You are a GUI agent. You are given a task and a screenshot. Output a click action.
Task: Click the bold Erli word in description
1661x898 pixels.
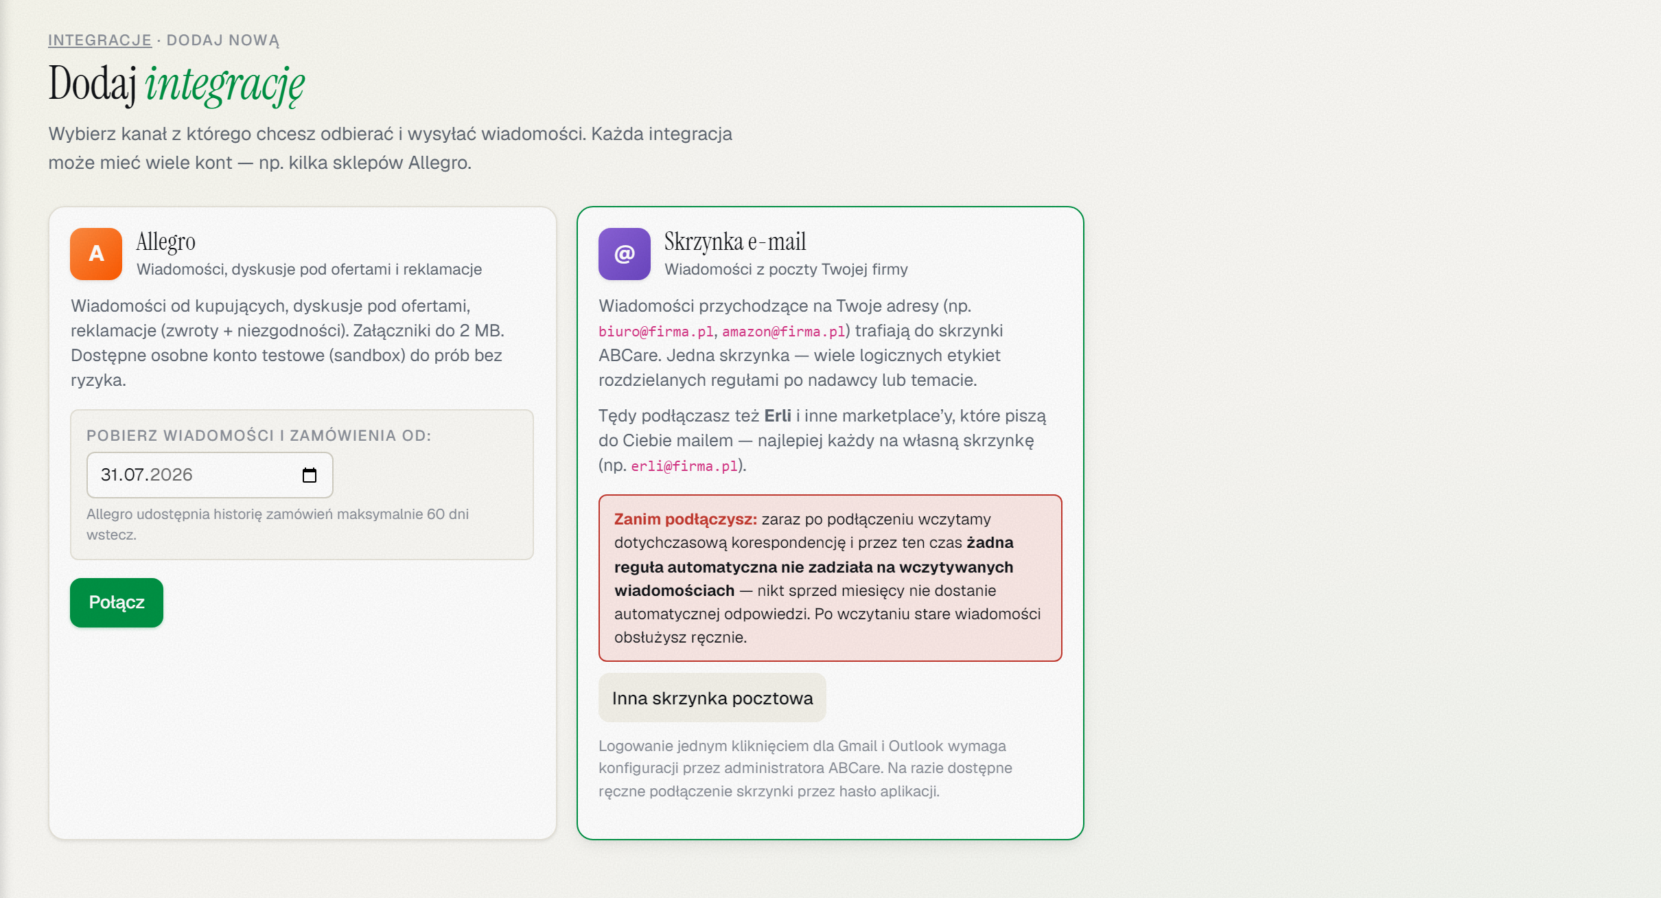pyautogui.click(x=778, y=416)
